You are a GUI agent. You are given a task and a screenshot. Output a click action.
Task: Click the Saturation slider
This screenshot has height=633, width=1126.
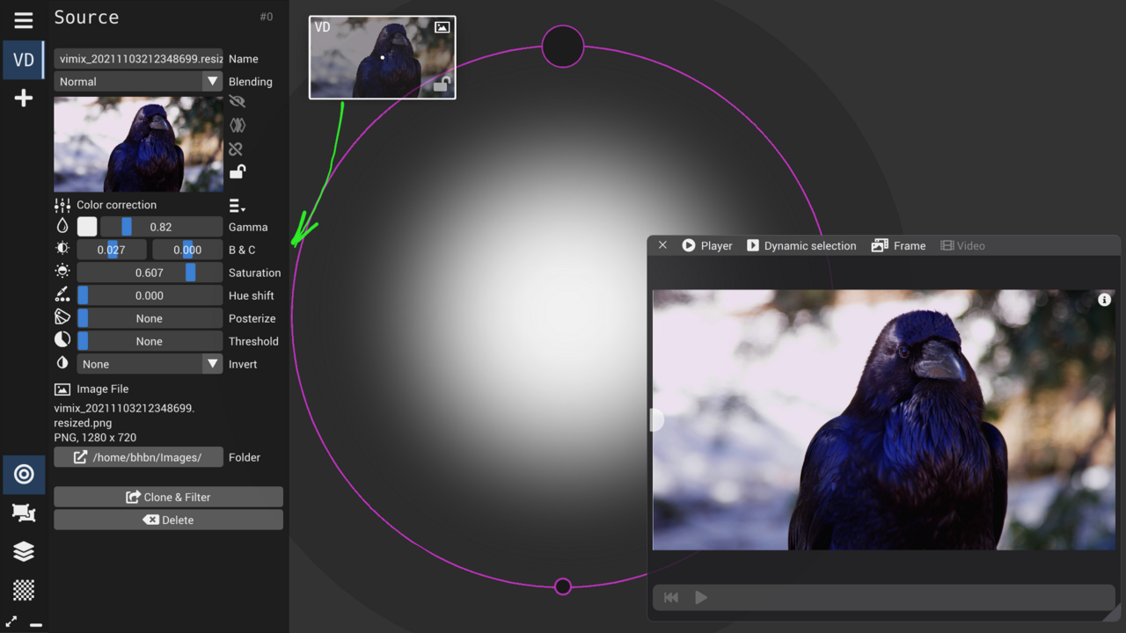click(x=150, y=273)
